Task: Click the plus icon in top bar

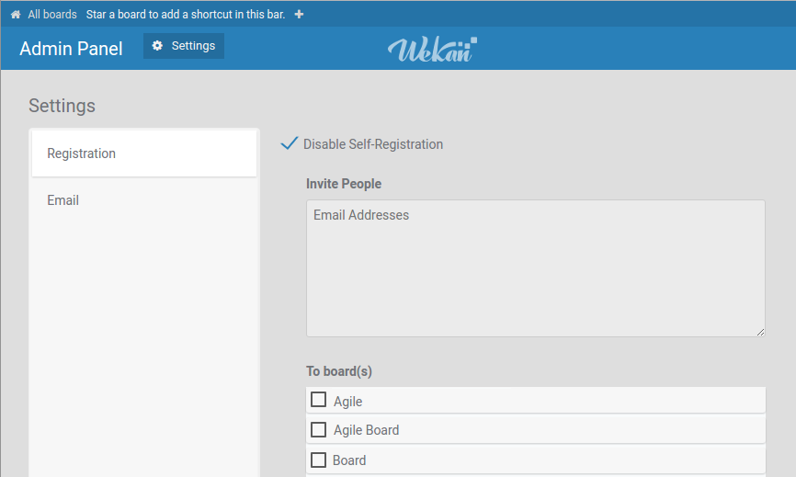Action: coord(300,15)
